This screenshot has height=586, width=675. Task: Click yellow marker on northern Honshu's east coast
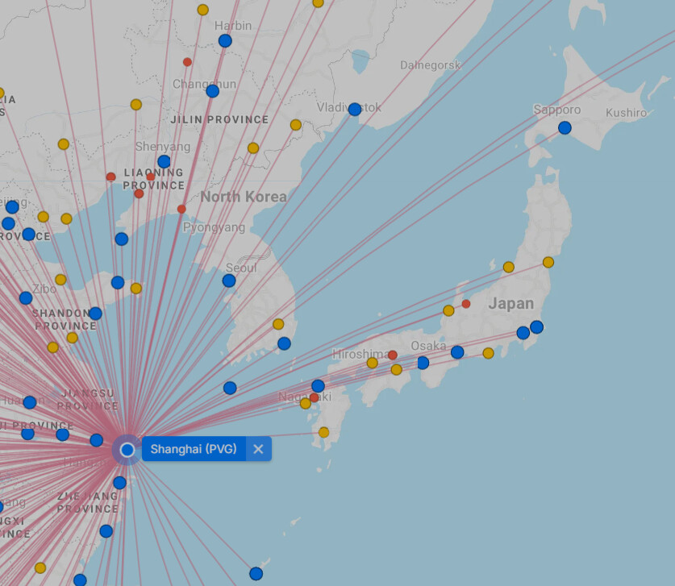548,262
